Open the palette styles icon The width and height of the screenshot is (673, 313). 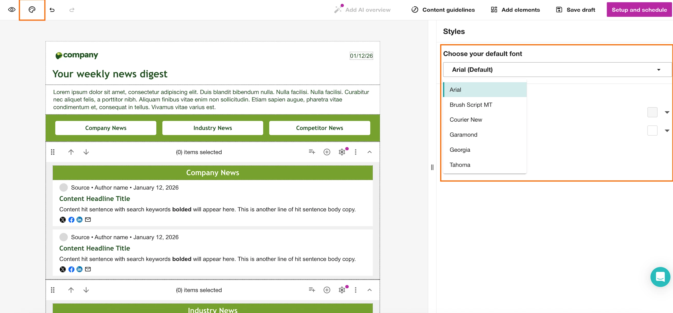pos(32,10)
